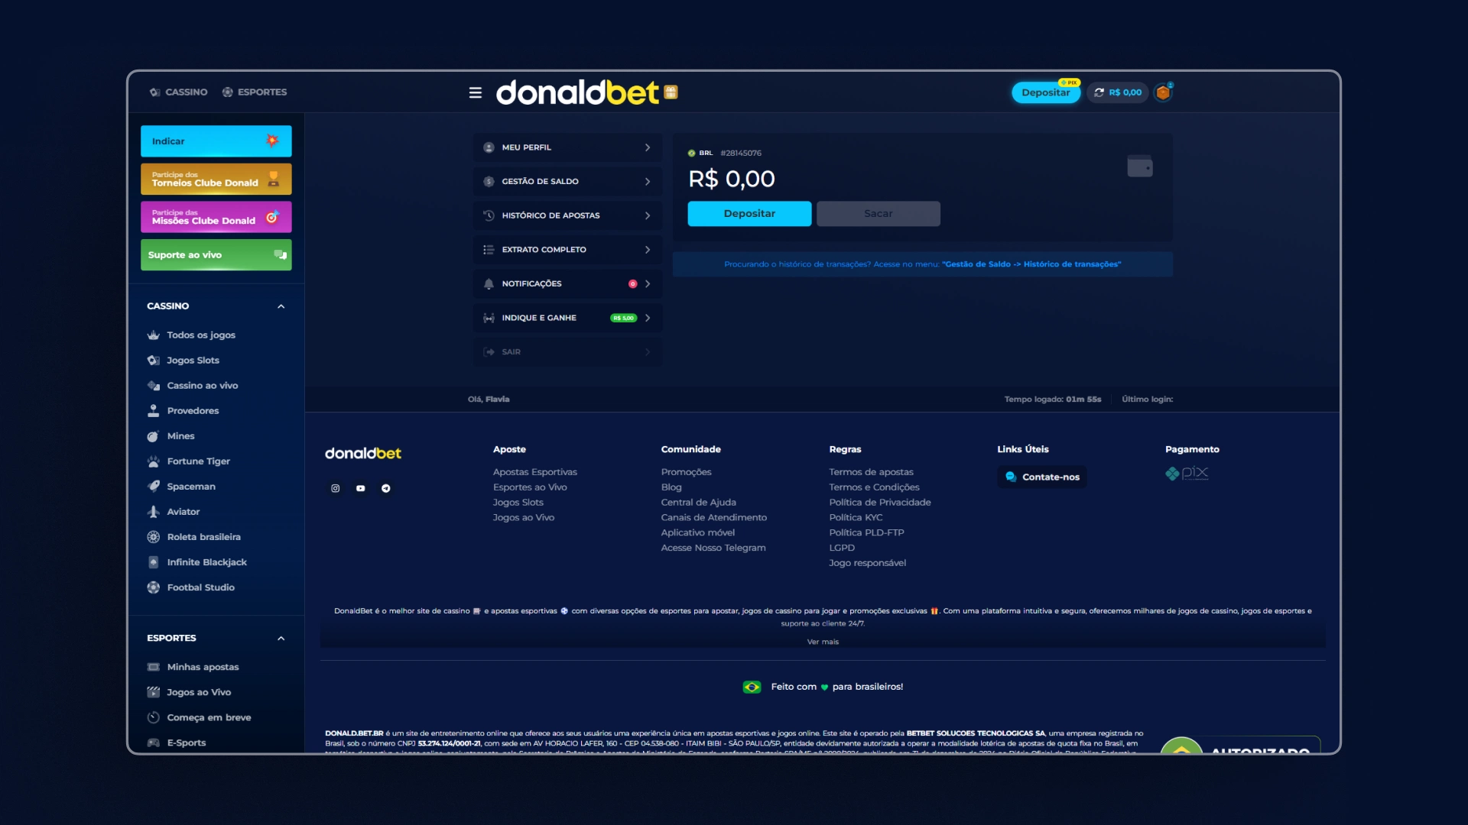Click the gift box icon beside logo
This screenshot has height=825, width=1468.
[x=671, y=92]
